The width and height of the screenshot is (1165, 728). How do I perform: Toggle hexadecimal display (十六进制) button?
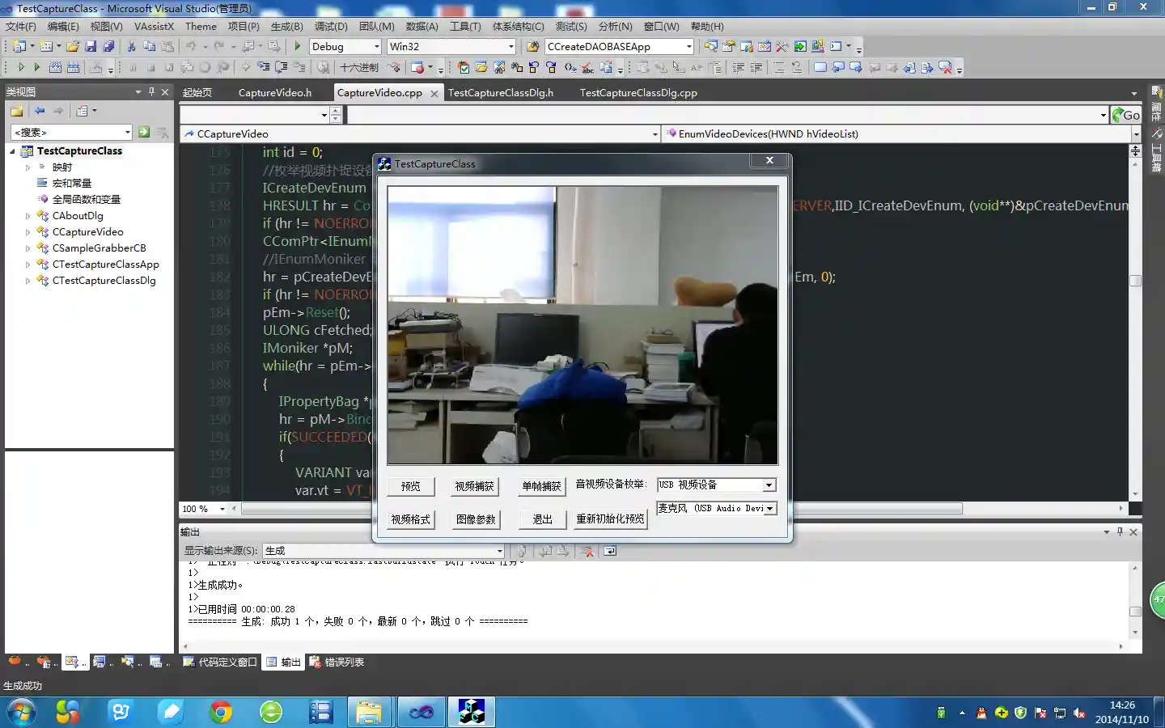[358, 68]
